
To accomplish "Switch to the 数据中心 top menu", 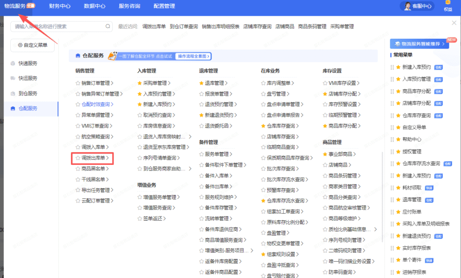I will pyautogui.click(x=95, y=6).
